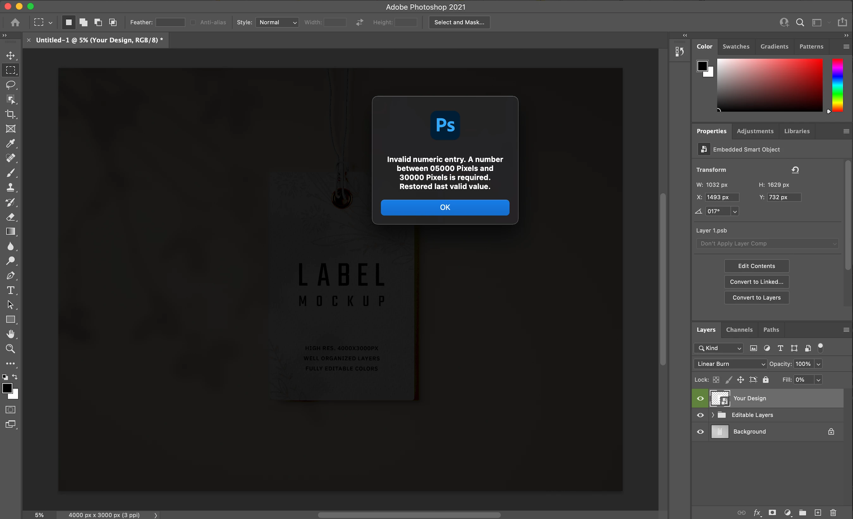Select the Crop tool
Viewport: 853px width, 519px height.
[10, 114]
